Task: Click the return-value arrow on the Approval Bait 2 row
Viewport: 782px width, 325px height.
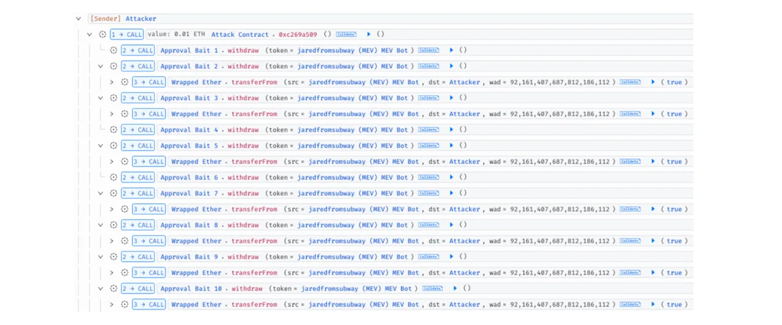Action: coord(451,66)
